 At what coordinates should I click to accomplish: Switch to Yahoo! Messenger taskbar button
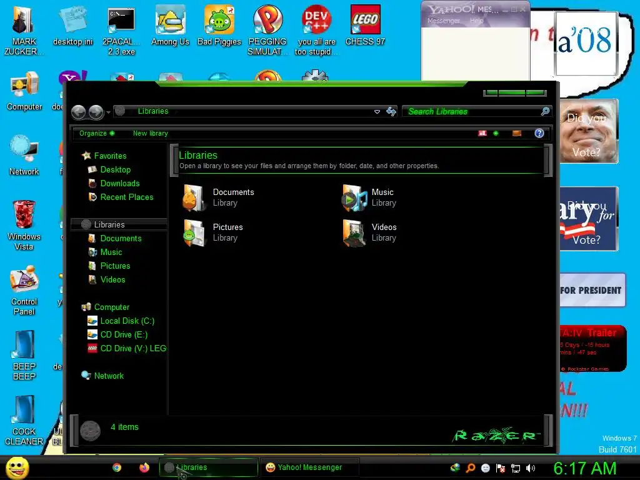(x=310, y=467)
